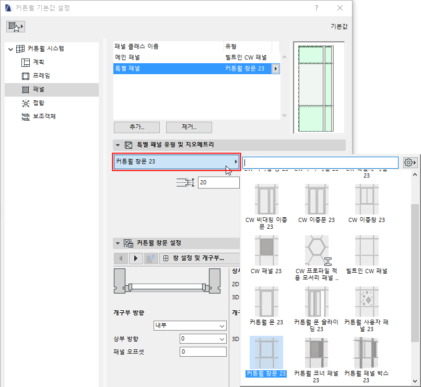Collapse the 커튼월 시스템 tree node
This screenshot has height=387, width=421.
(10, 49)
